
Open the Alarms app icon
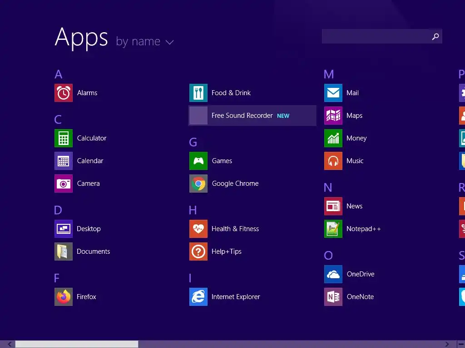click(64, 93)
